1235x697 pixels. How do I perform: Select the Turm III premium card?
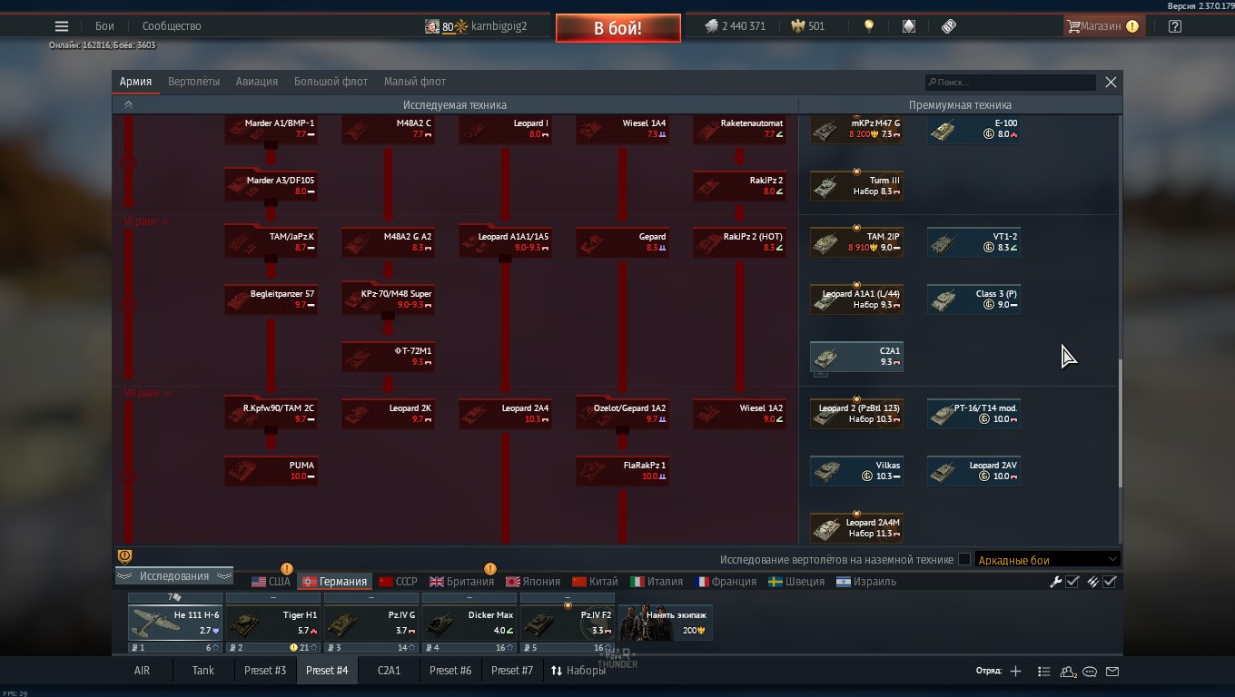[x=856, y=186]
